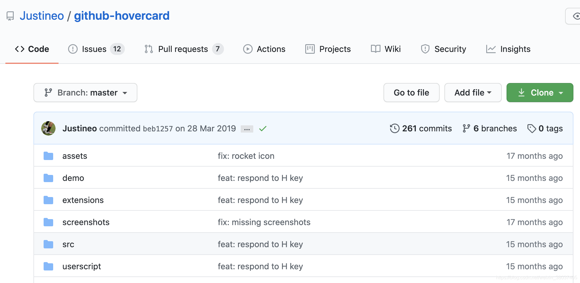Open the Justineo committer name link
Viewport: 580px width, 283px height.
pyautogui.click(x=79, y=128)
